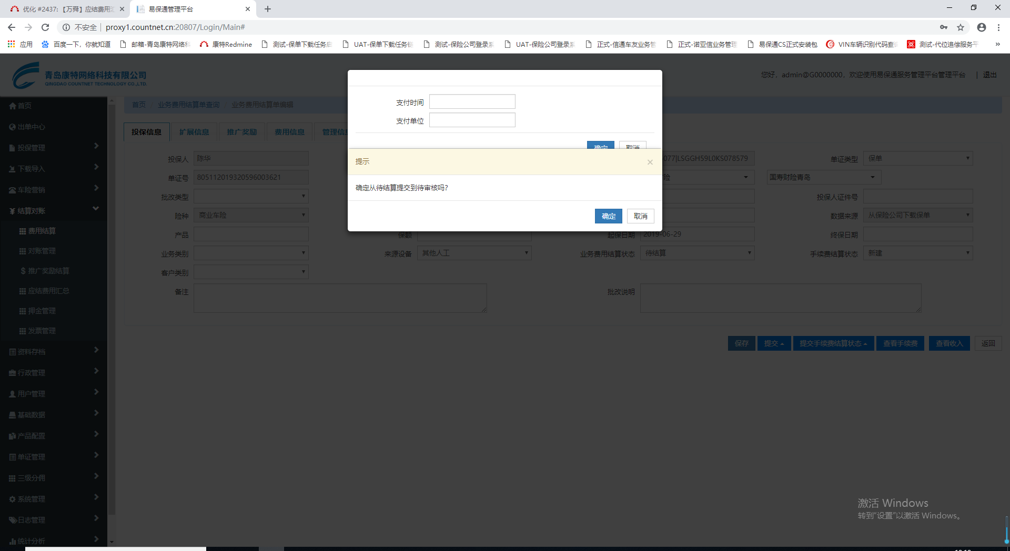Open the 数据来源 dropdown
The image size is (1010, 551).
pos(918,215)
